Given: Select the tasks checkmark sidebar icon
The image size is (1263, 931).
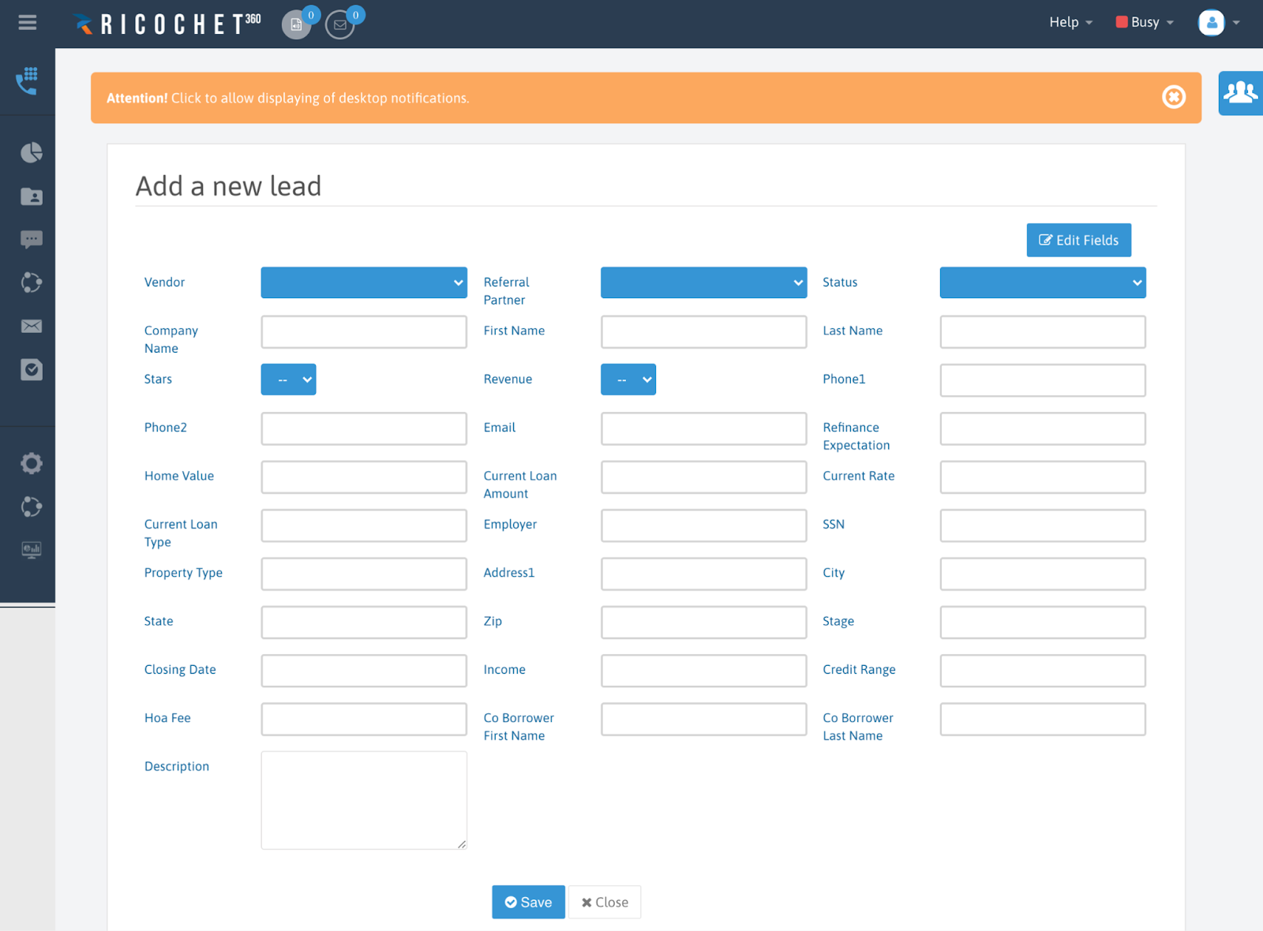Looking at the screenshot, I should coord(30,369).
